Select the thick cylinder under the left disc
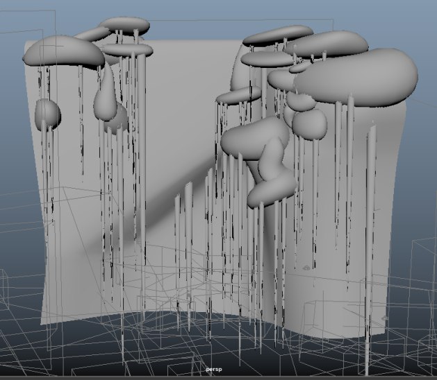 pos(141,173)
